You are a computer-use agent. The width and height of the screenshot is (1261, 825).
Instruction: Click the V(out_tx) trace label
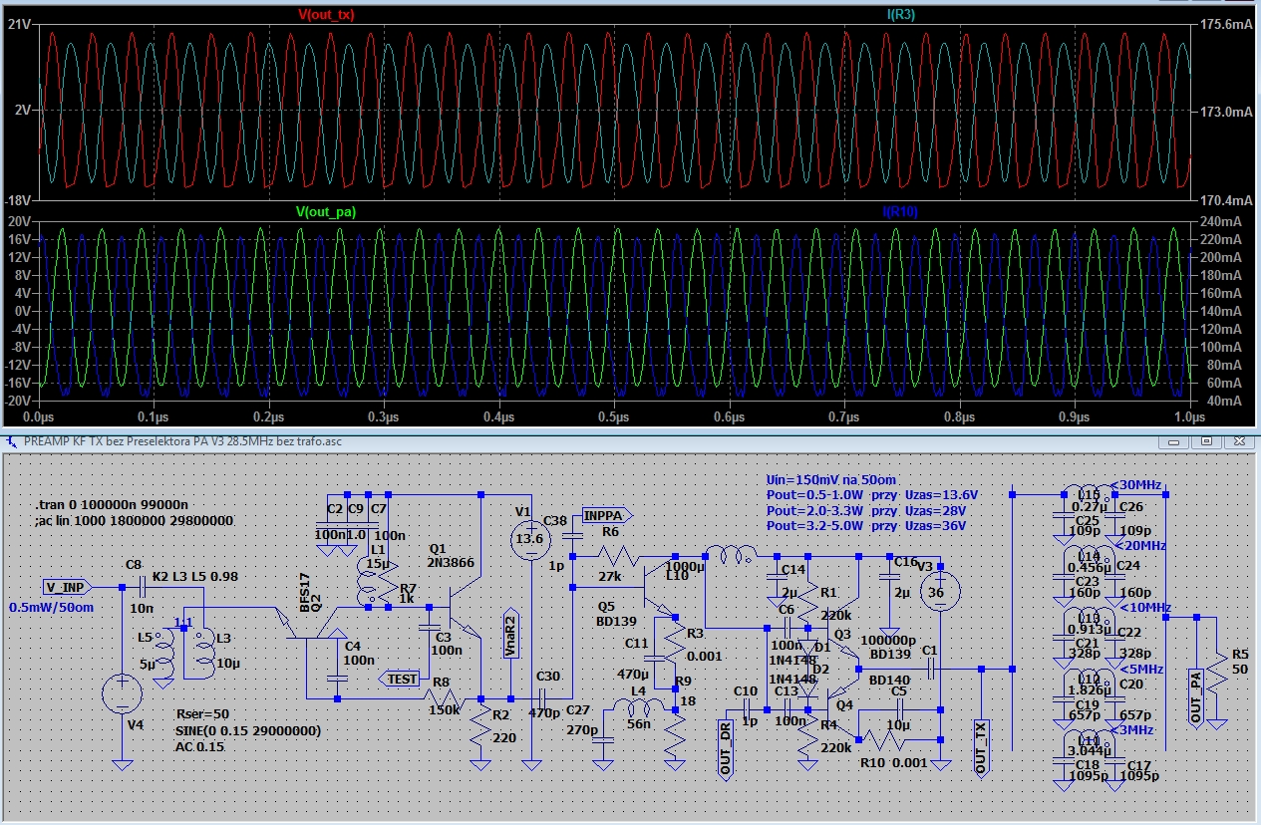coord(326,15)
